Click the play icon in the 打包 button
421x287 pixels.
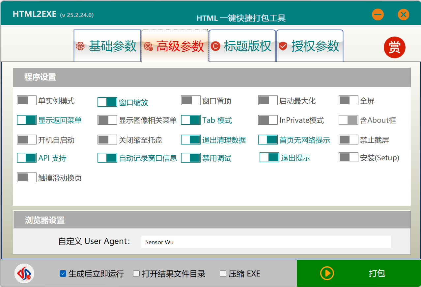click(327, 273)
